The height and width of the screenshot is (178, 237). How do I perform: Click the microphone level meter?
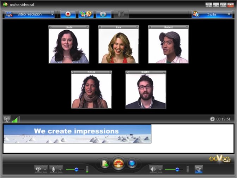click(x=87, y=170)
